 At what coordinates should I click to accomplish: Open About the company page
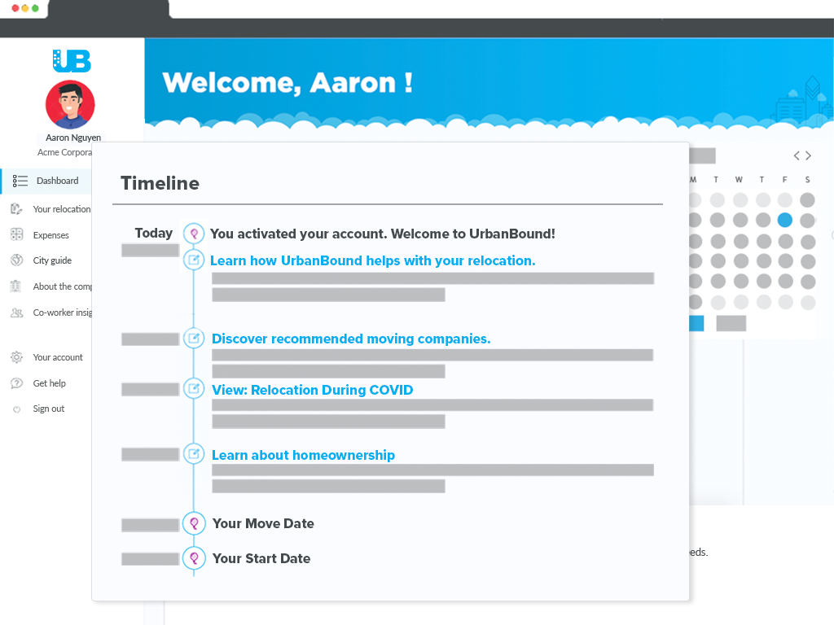pos(62,286)
